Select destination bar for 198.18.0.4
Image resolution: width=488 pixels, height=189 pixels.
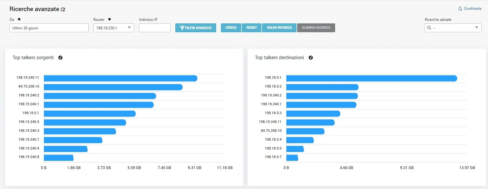click(300, 140)
